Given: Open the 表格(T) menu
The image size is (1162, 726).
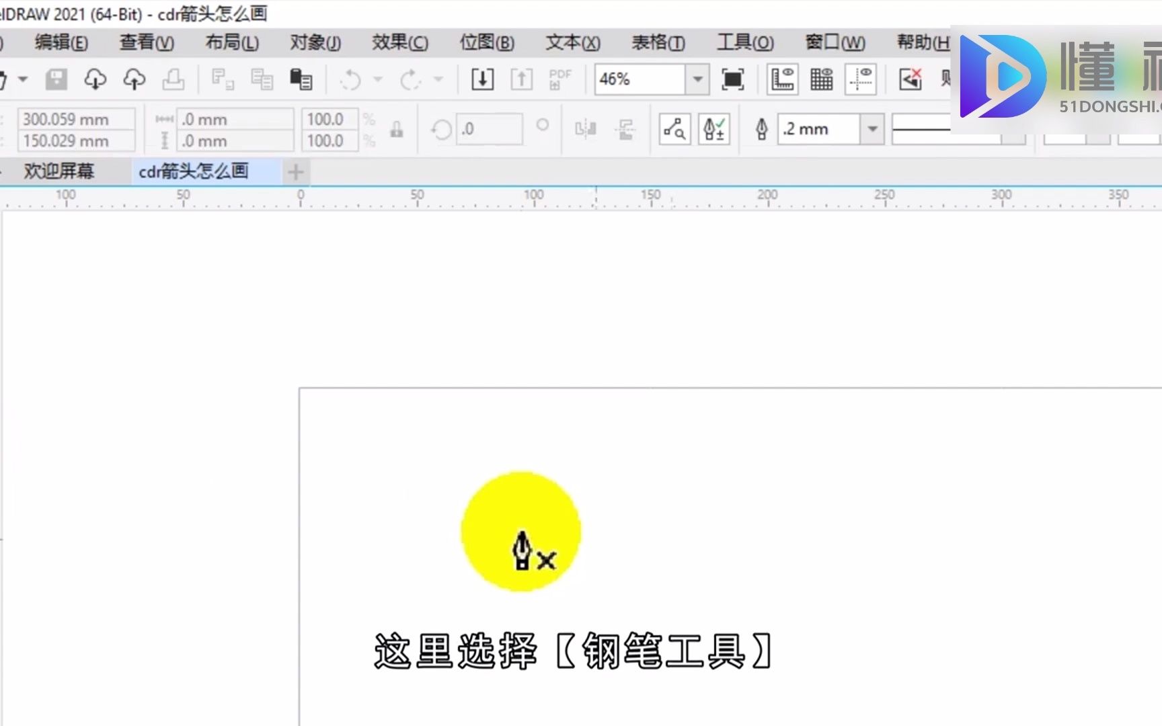Looking at the screenshot, I should tap(658, 42).
